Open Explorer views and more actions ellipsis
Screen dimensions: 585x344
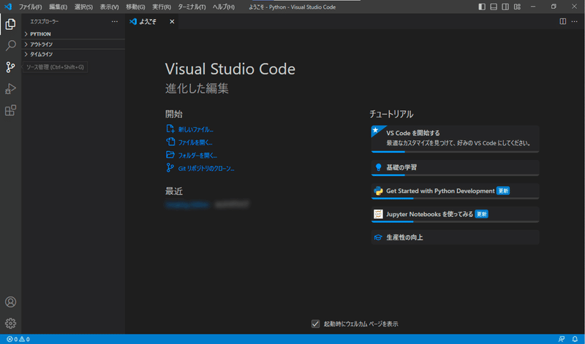pos(115,22)
